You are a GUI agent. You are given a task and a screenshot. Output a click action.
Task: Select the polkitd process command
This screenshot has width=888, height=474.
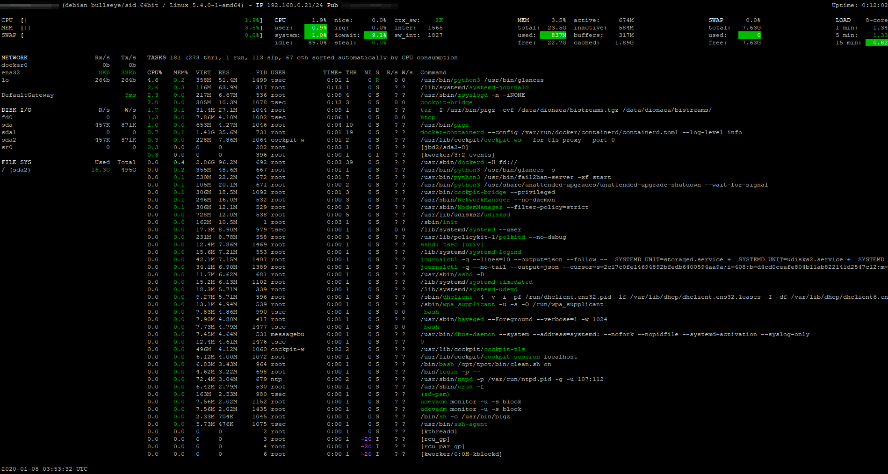[493, 237]
